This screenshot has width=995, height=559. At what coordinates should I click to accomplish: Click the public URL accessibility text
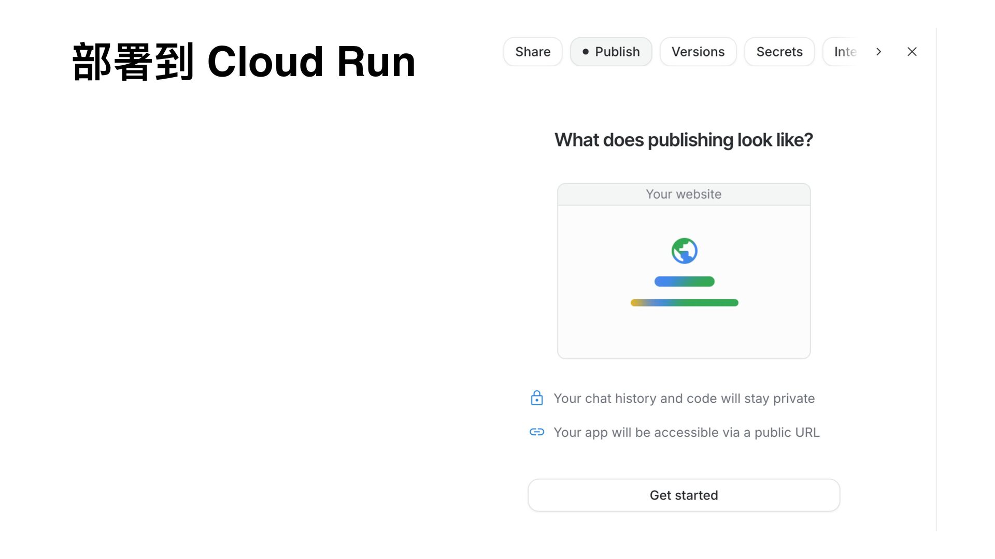point(686,432)
